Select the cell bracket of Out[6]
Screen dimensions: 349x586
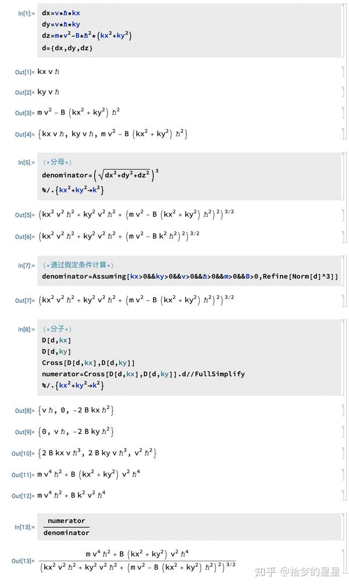pyautogui.click(x=343, y=236)
